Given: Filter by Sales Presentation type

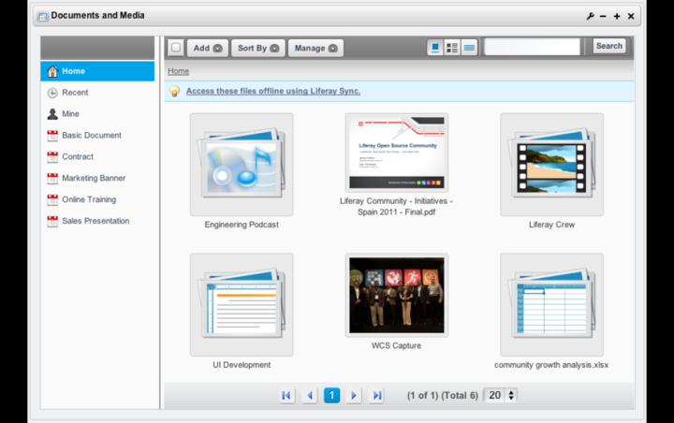Looking at the screenshot, I should 97,221.
